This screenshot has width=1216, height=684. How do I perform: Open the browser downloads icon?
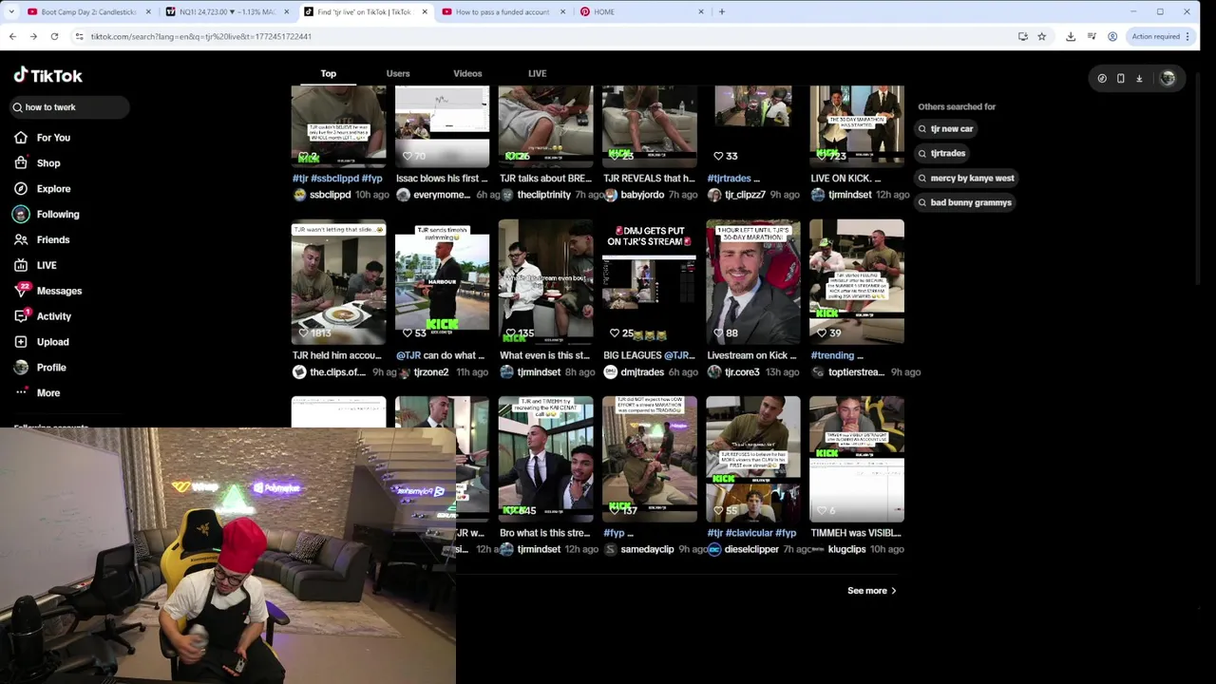1071,36
